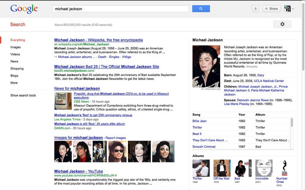Open the last smiling image thumbnail
This screenshot has width=305, height=190.
point(163,152)
